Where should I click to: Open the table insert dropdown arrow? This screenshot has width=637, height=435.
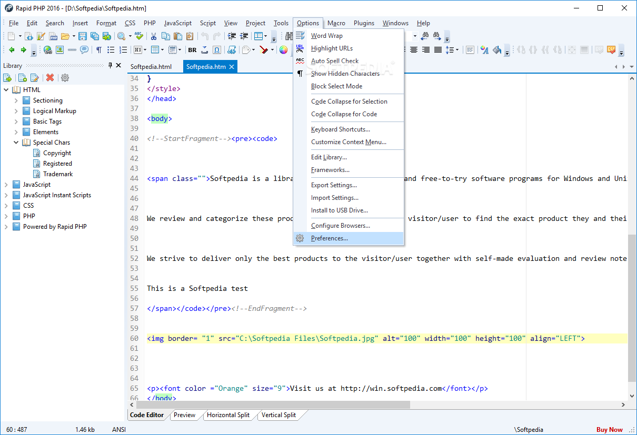click(x=162, y=50)
